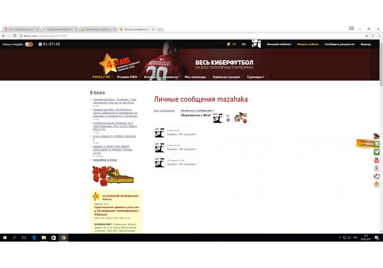The height and width of the screenshot is (268, 383).
Task: Select the Личные сообщения browser tab
Action: click(136, 29)
